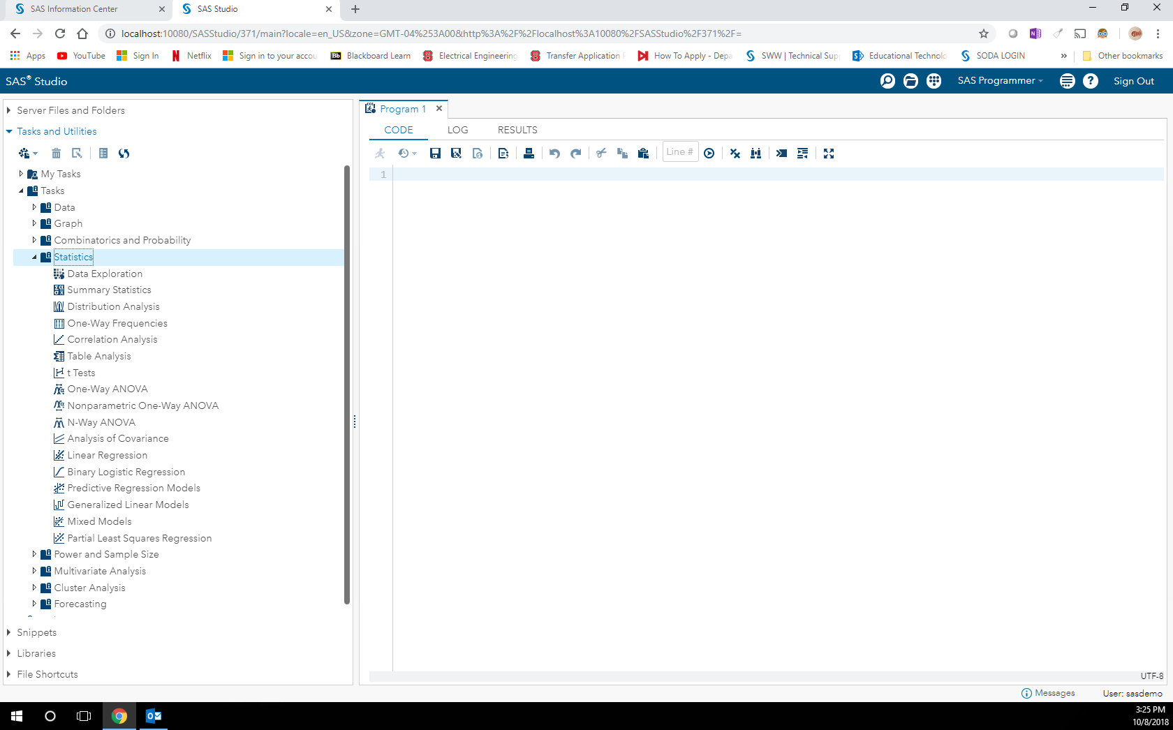The width and height of the screenshot is (1173, 730).
Task: Delete selected task with the trash icon
Action: coord(56,153)
